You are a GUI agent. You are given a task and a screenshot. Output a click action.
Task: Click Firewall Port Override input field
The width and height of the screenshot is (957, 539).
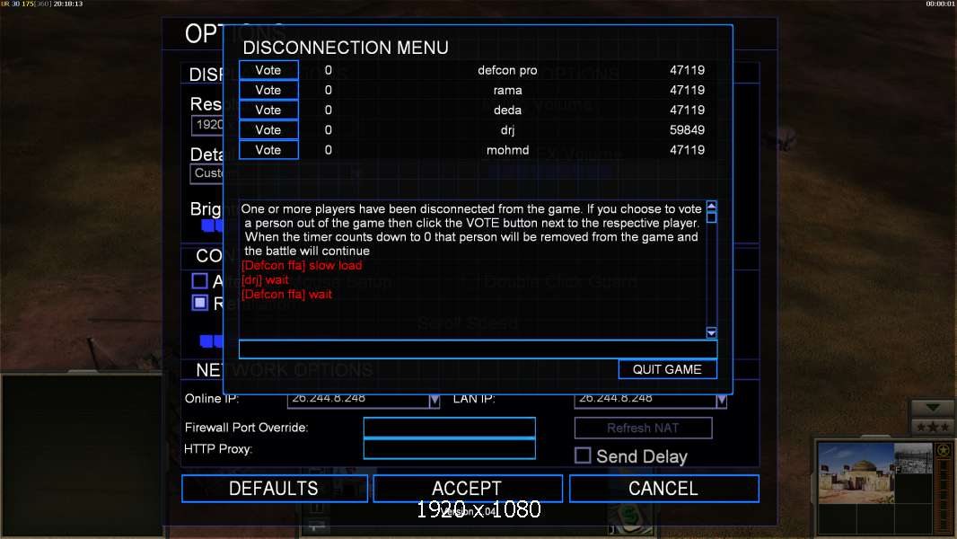point(449,428)
